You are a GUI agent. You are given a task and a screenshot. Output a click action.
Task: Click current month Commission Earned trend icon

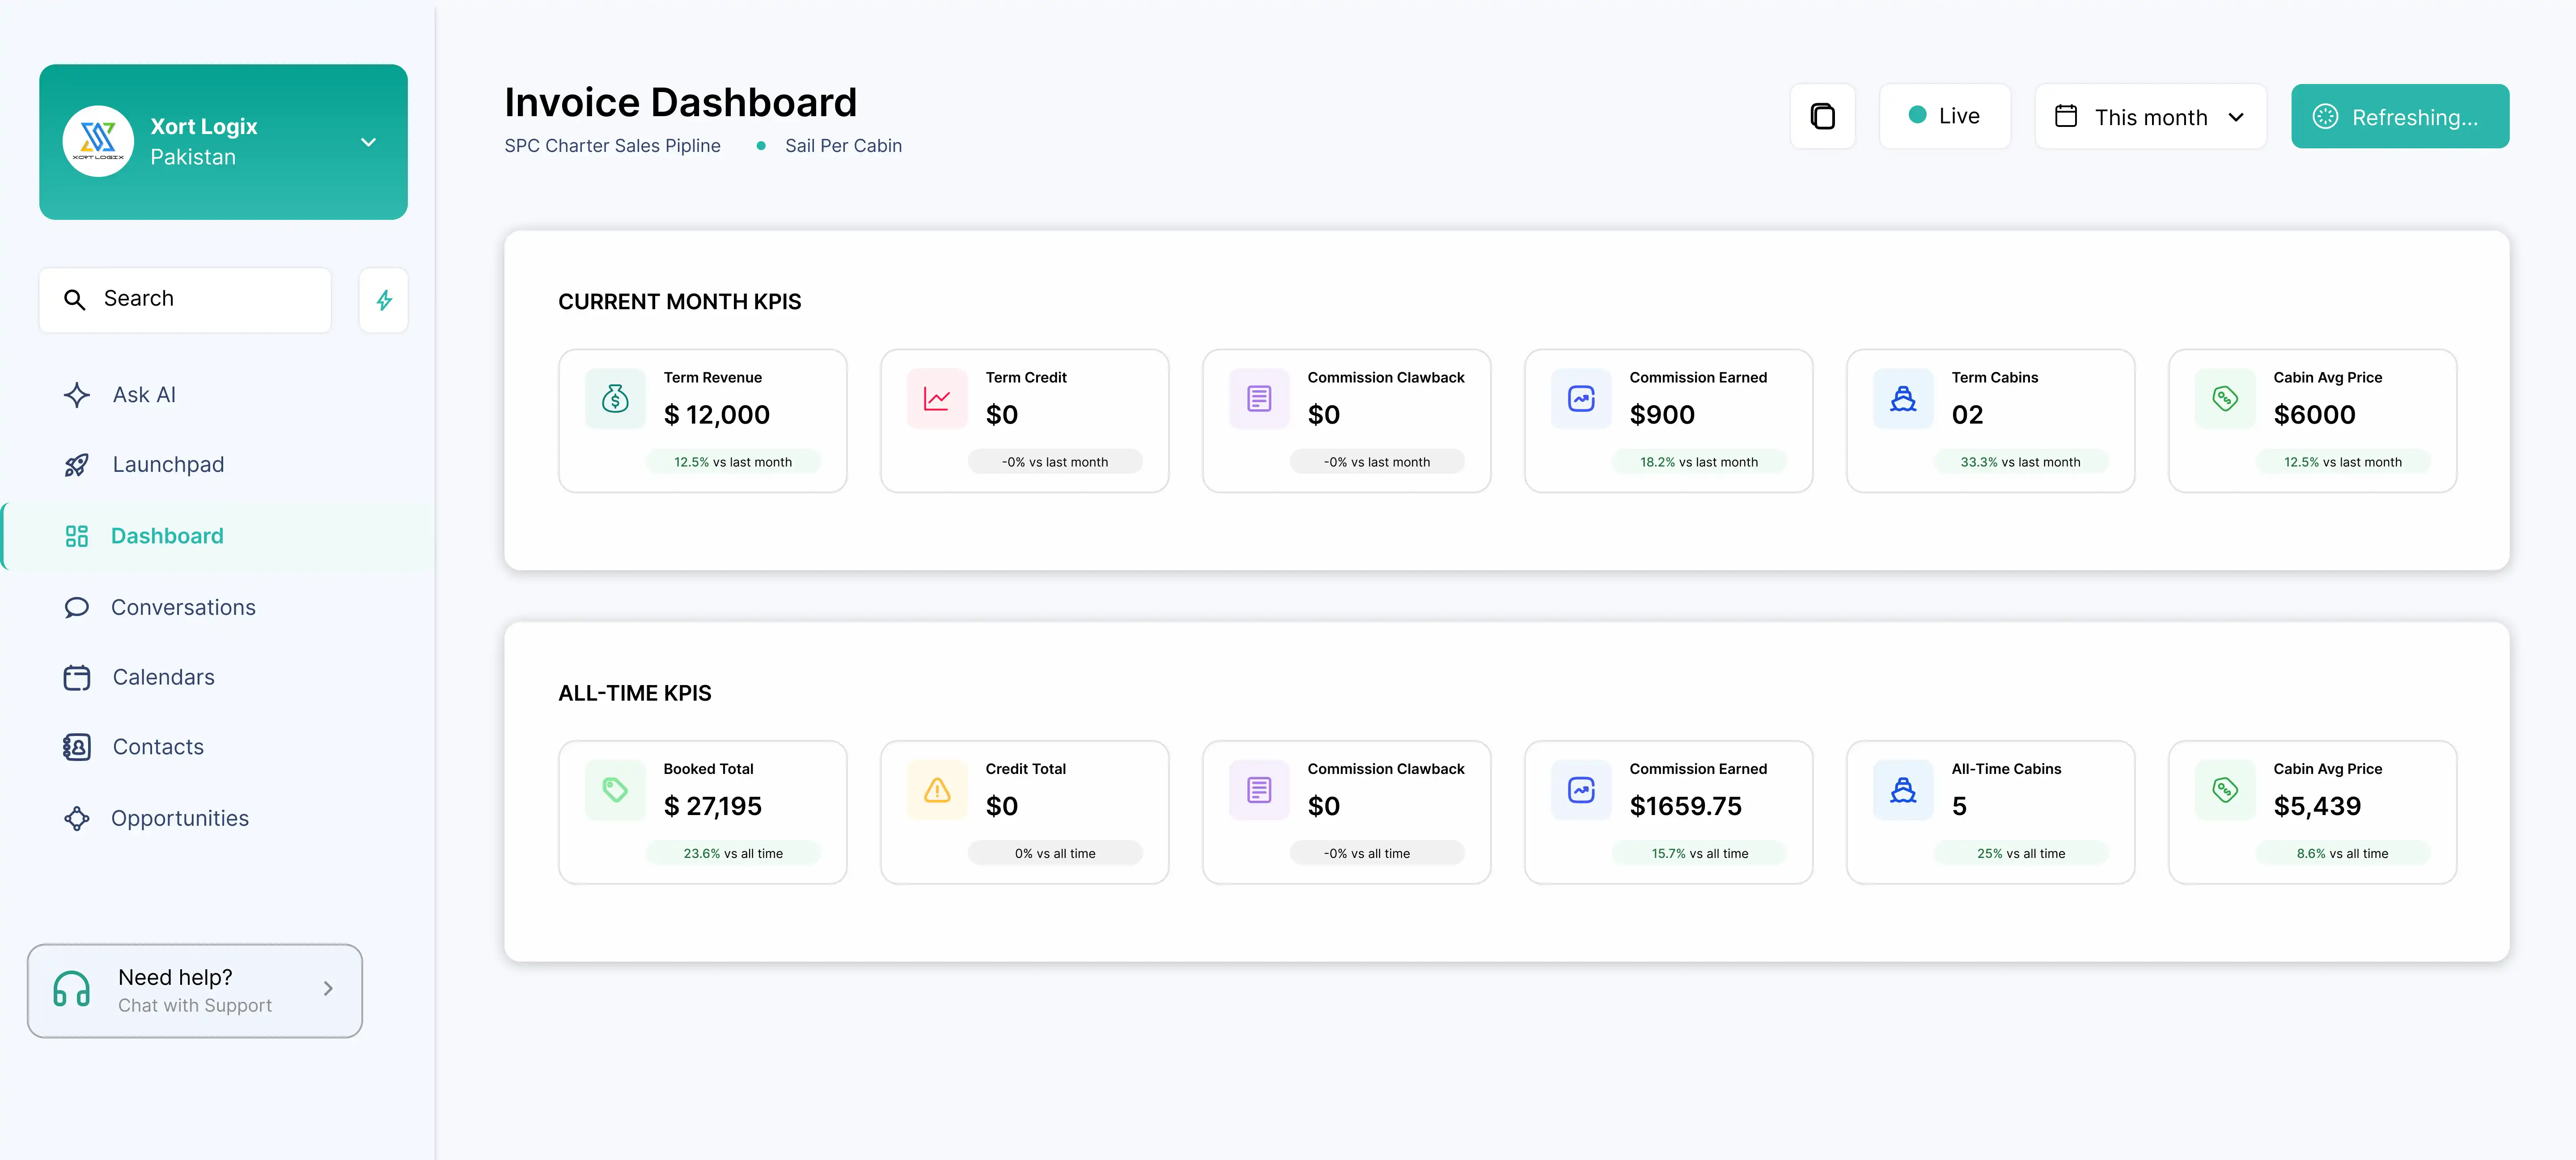1581,399
